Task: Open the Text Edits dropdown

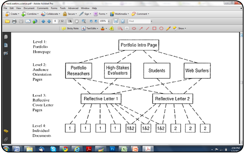Action: click(x=90, y=28)
